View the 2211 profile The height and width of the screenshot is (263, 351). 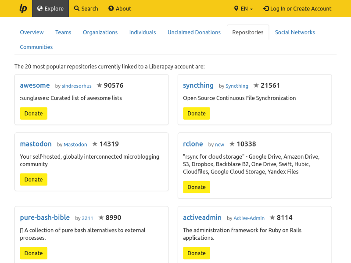[87, 218]
